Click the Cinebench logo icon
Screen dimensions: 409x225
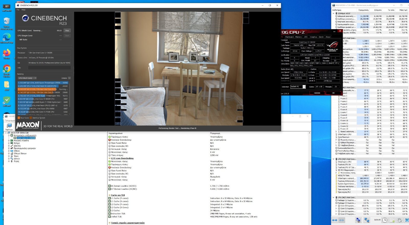click(25, 18)
